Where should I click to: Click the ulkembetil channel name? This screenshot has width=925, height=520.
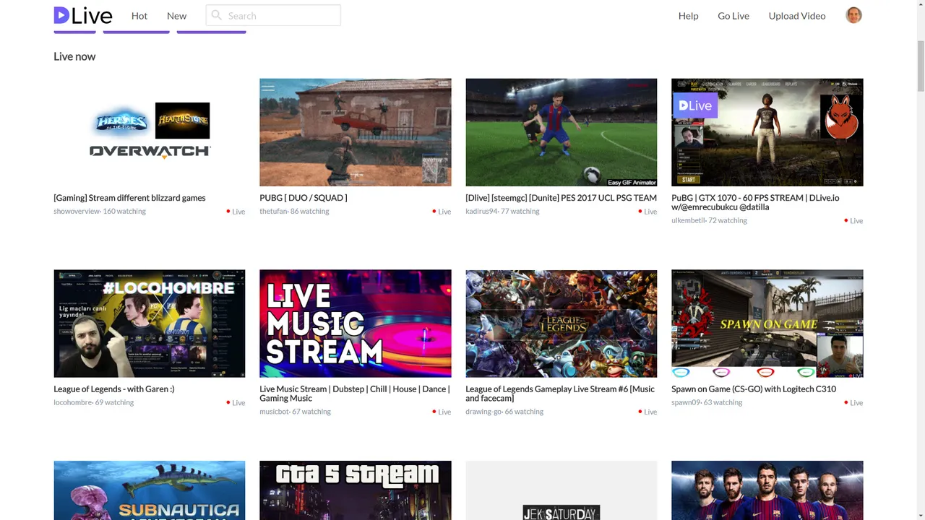[x=688, y=221]
